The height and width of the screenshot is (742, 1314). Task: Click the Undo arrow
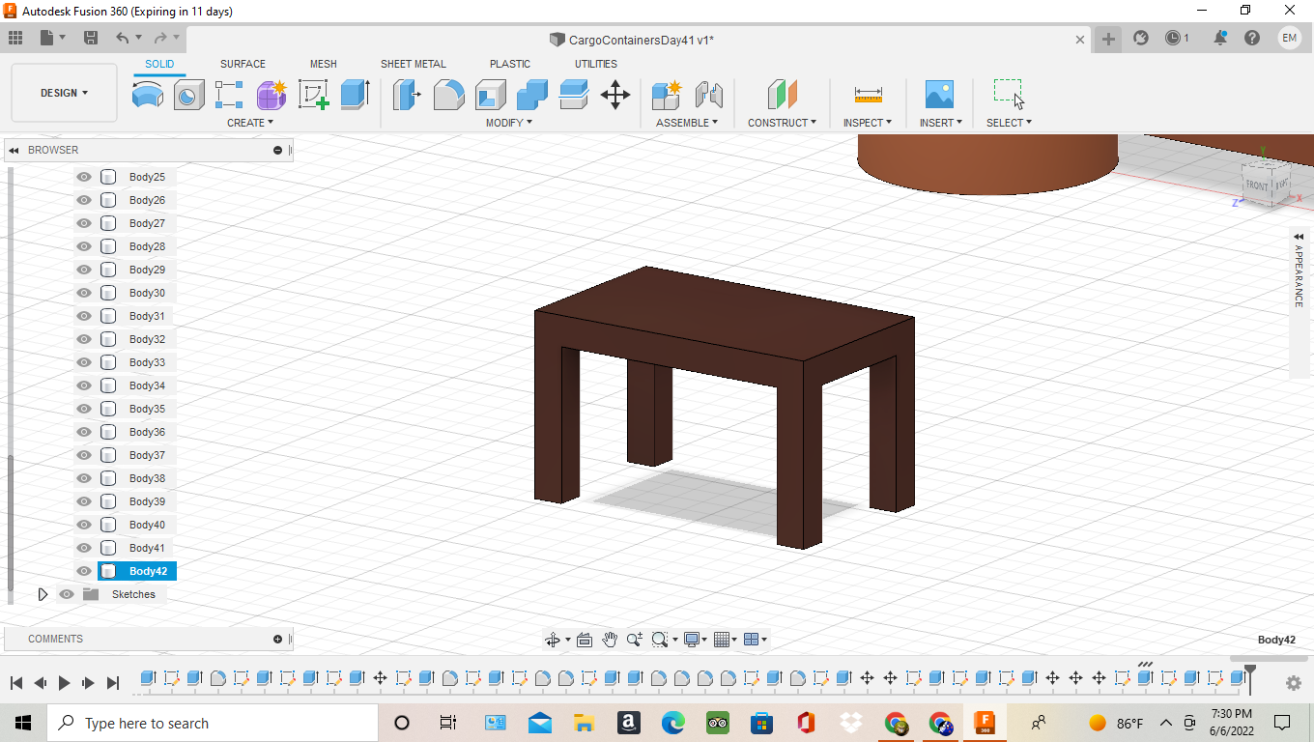pos(123,38)
